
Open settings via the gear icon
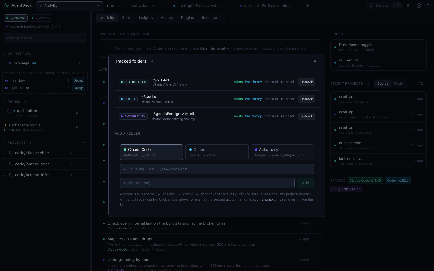pyautogui.click(x=419, y=5)
